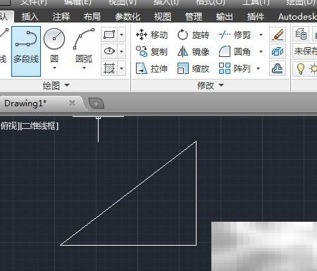Screen dimensions: 317x271
Task: Switch to the Manage (管理) ribbon tab
Action: point(194,17)
